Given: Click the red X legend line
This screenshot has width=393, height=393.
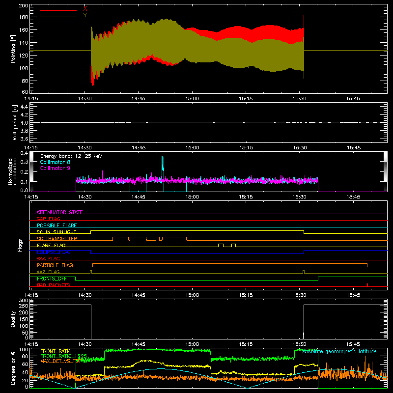Looking at the screenshot, I should pos(58,10).
